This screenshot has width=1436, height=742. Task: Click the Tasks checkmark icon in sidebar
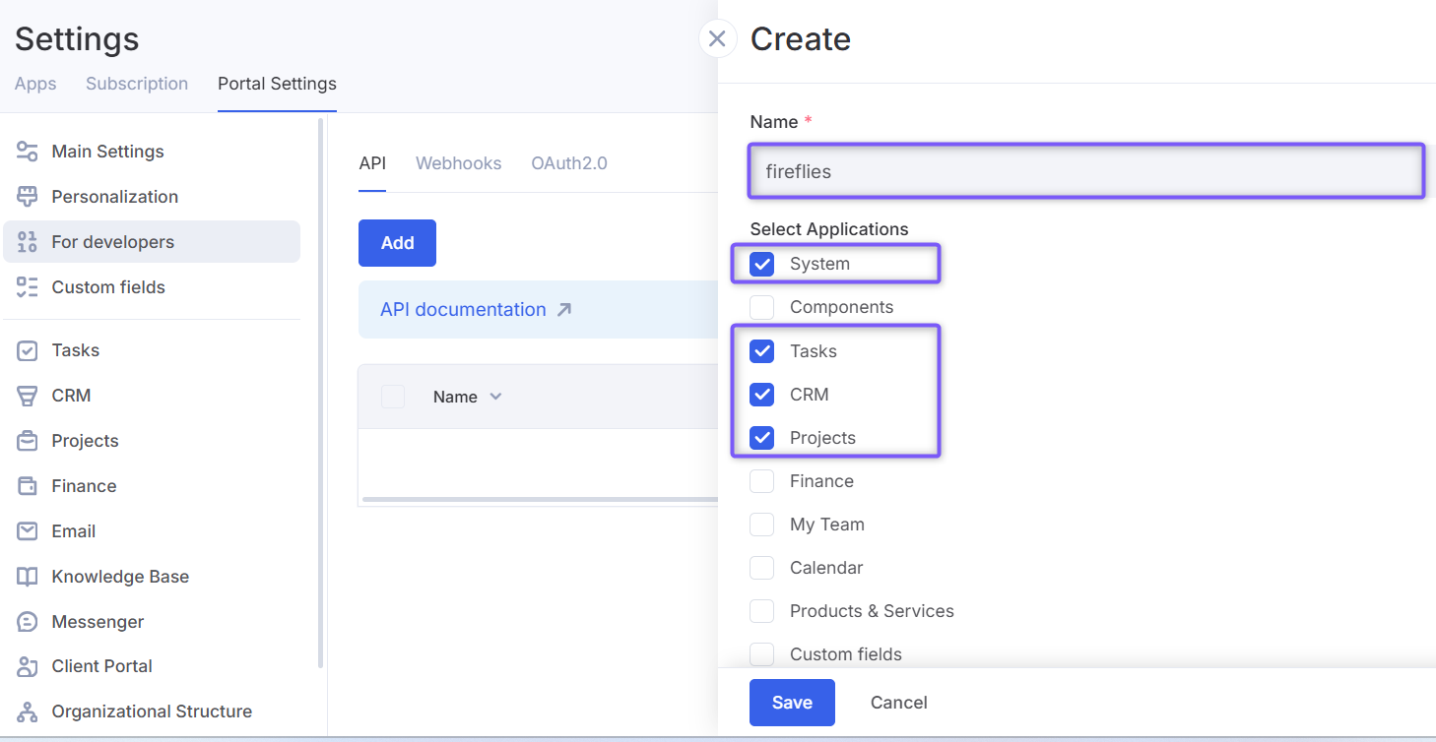coord(28,350)
